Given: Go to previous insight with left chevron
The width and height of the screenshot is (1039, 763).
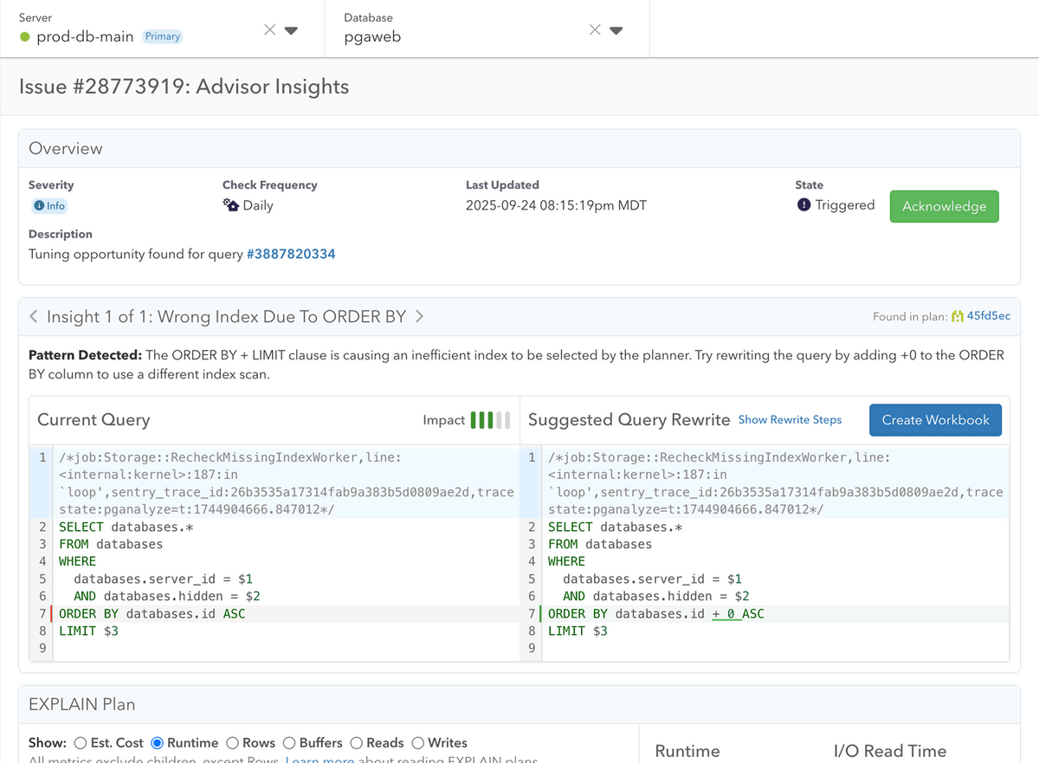Looking at the screenshot, I should pos(34,317).
